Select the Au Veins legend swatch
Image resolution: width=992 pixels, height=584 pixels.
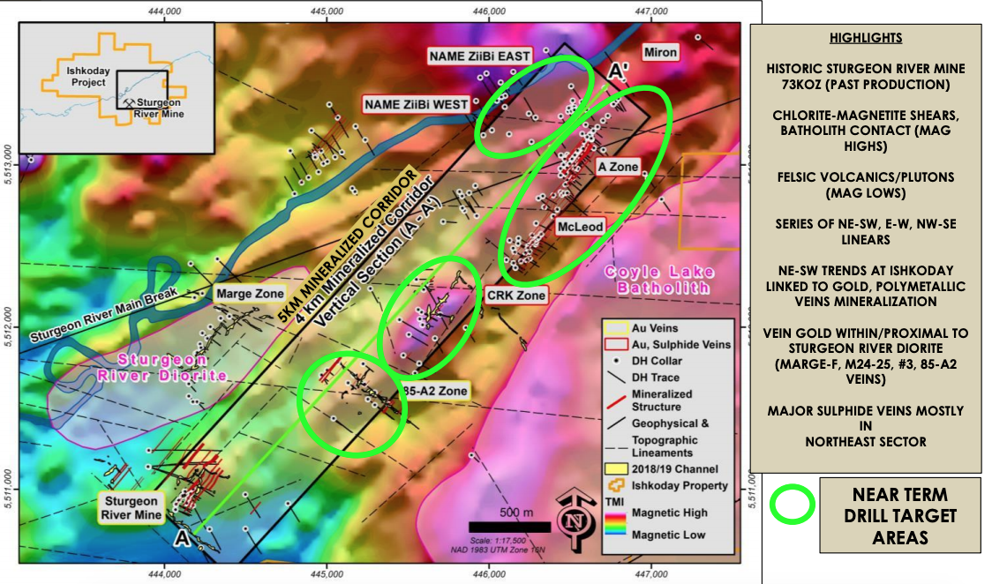(617, 328)
